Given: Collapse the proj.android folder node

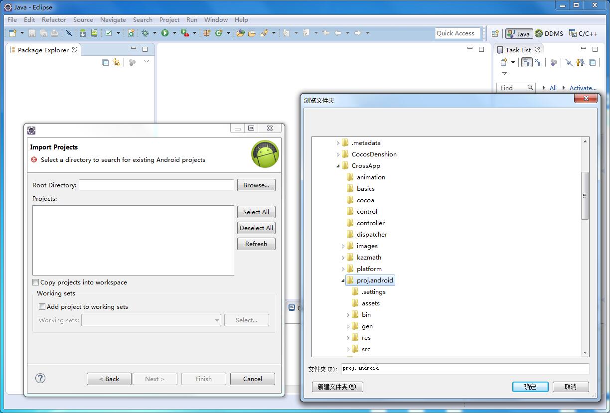Looking at the screenshot, I should (343, 281).
